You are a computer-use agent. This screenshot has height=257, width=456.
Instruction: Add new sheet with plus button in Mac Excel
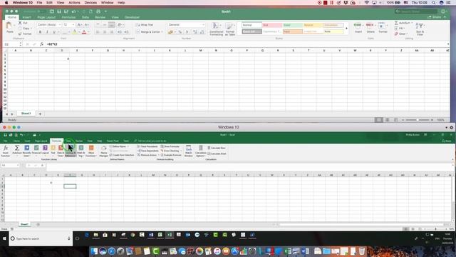(x=40, y=114)
